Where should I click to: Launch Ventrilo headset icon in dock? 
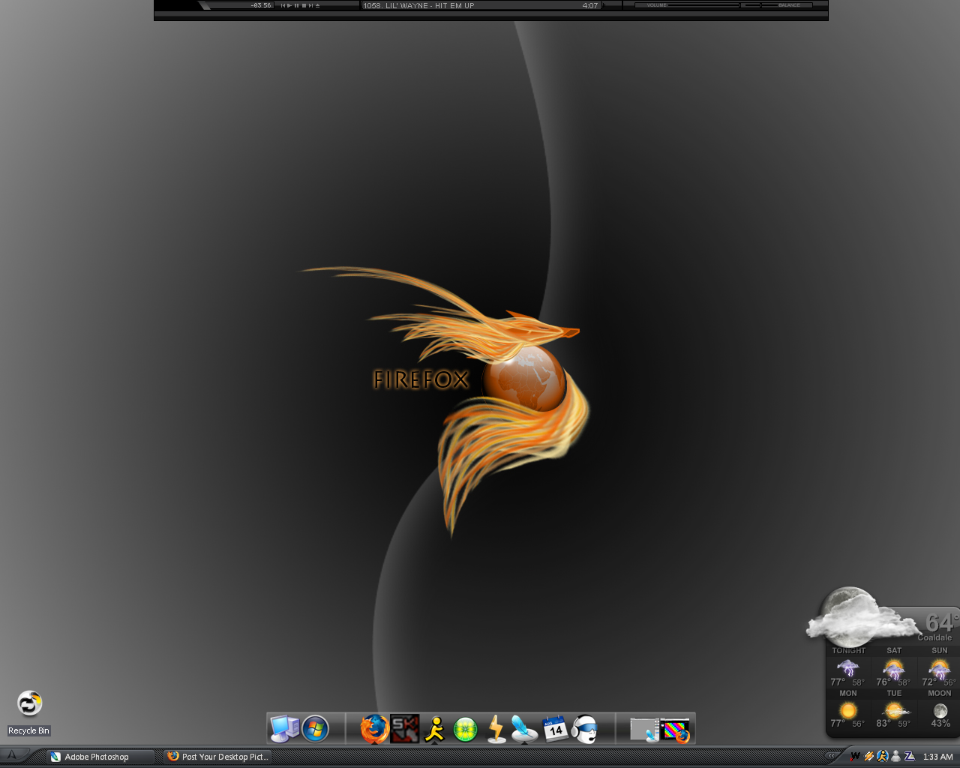[x=584, y=728]
